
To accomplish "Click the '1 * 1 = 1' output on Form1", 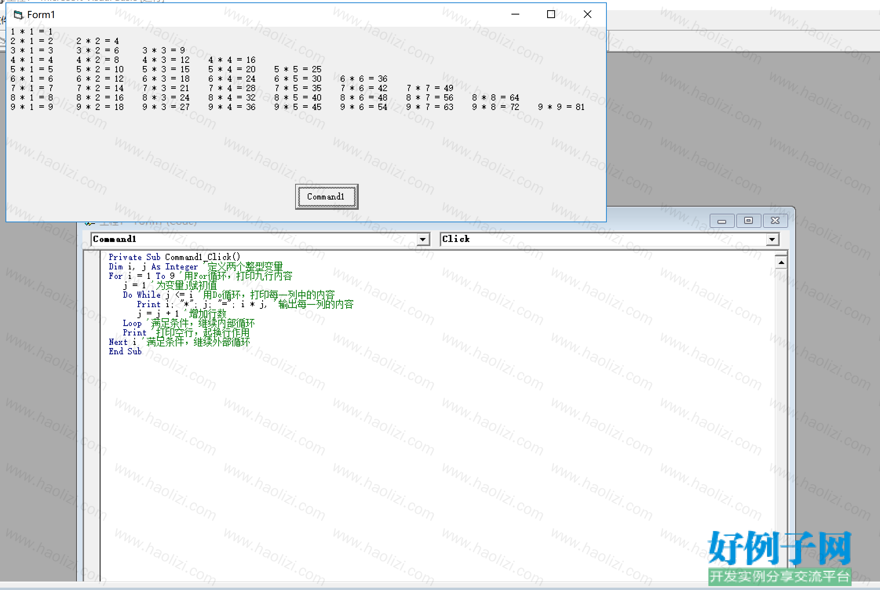I will click(x=32, y=31).
